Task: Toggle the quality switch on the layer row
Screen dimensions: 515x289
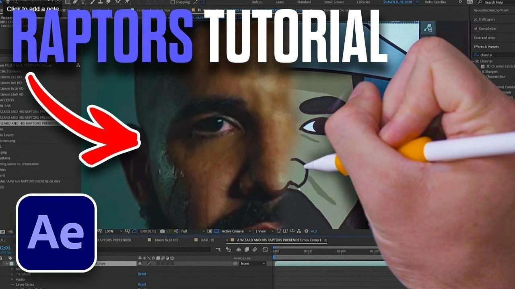Action: click(x=149, y=263)
